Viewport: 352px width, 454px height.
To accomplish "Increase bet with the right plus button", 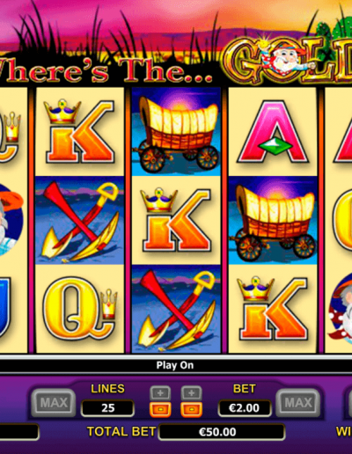I will pos(191,393).
